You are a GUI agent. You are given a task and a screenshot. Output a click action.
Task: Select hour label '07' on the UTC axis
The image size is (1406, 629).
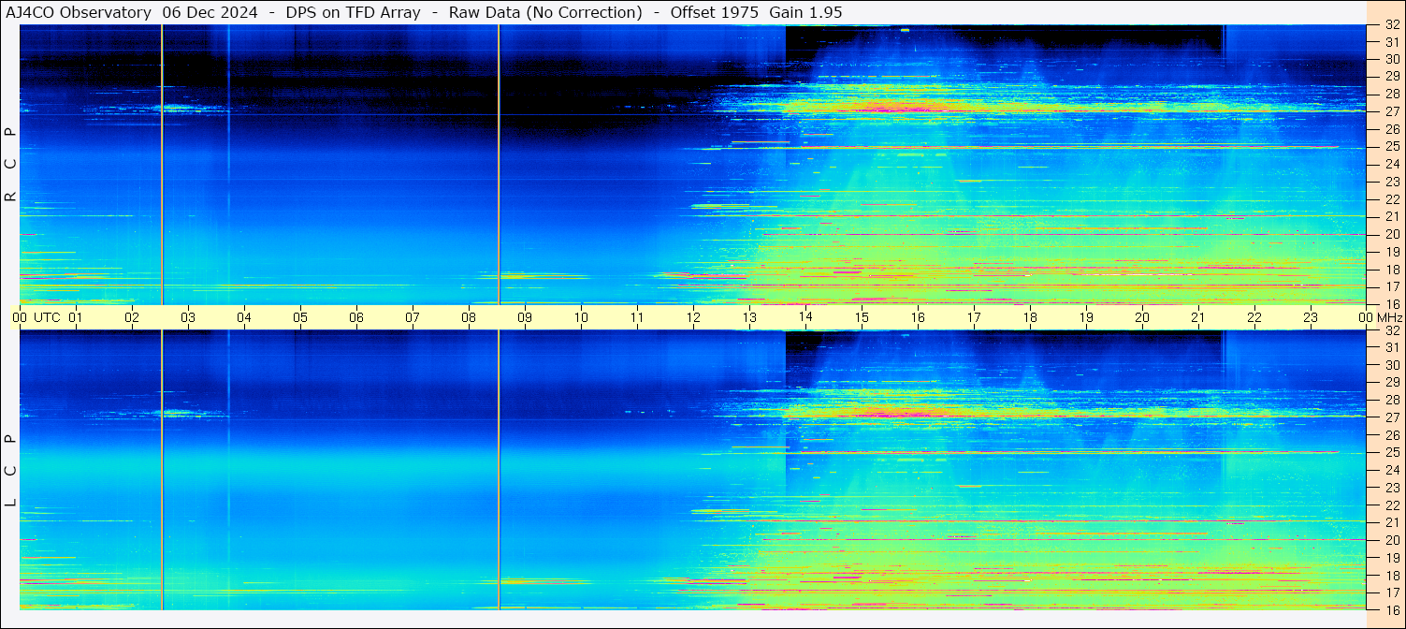413,317
